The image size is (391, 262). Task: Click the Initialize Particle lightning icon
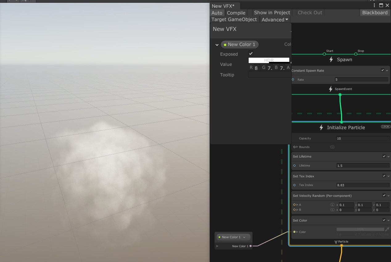[x=321, y=127]
